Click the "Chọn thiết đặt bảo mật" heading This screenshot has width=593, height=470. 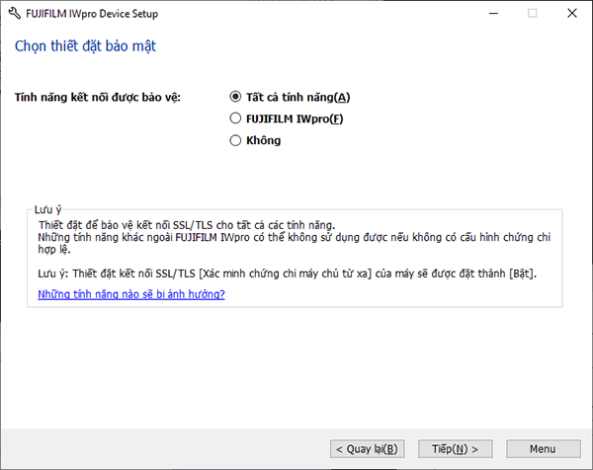[x=85, y=45]
